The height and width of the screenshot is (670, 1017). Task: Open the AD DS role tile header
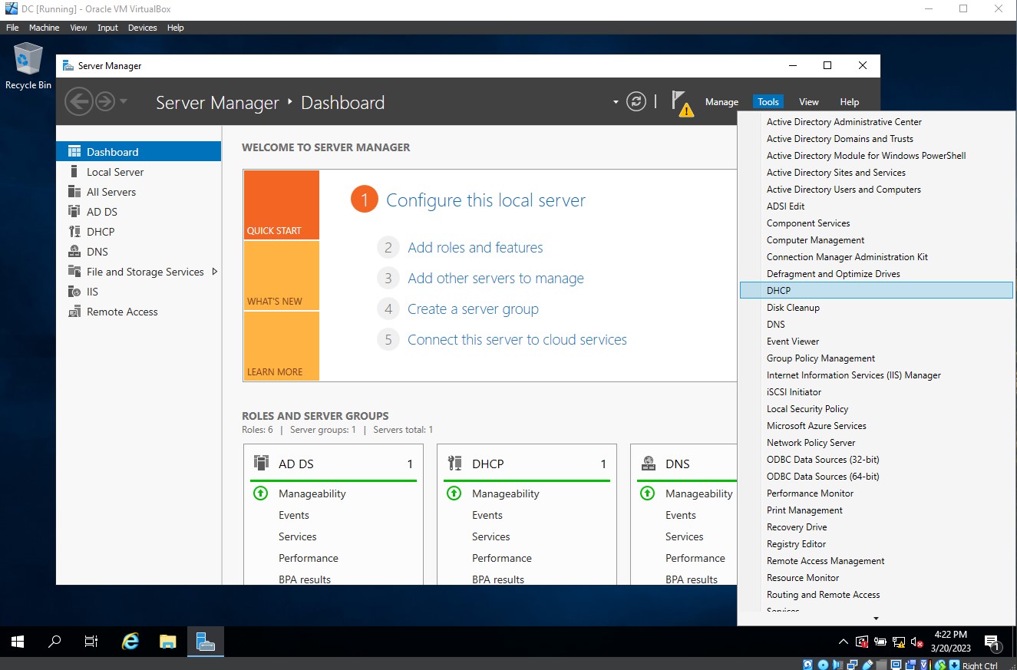(x=333, y=464)
